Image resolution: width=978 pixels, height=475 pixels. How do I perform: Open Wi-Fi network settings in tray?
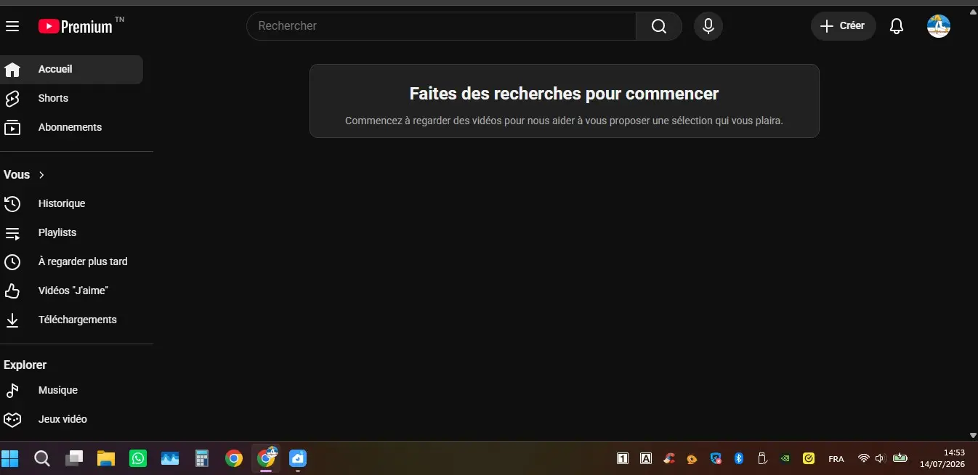[863, 458]
